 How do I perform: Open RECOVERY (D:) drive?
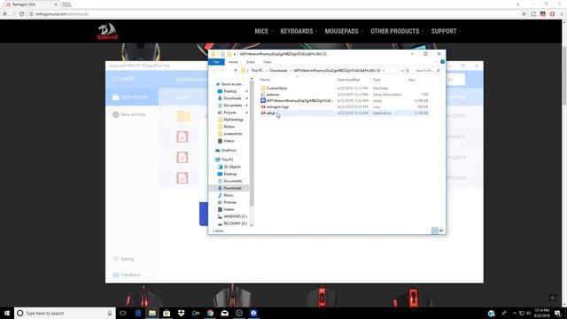click(235, 223)
